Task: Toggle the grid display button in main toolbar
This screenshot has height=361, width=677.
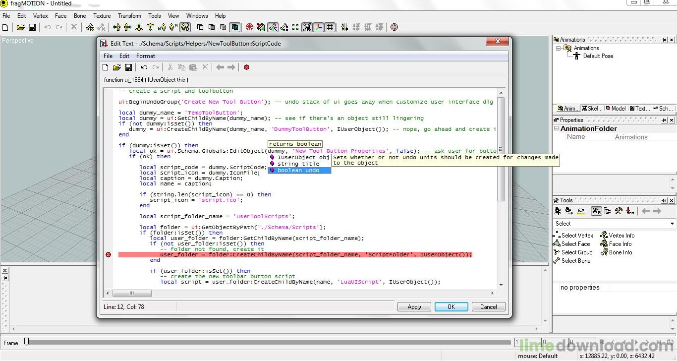Action: tap(330, 27)
